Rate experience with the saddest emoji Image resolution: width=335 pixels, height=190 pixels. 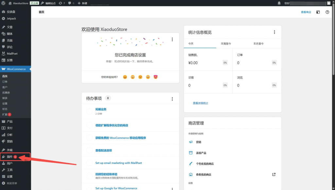tap(125, 77)
